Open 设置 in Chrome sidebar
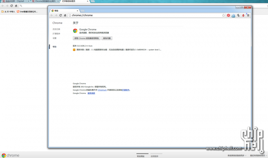268x158 pixels. coord(54,38)
